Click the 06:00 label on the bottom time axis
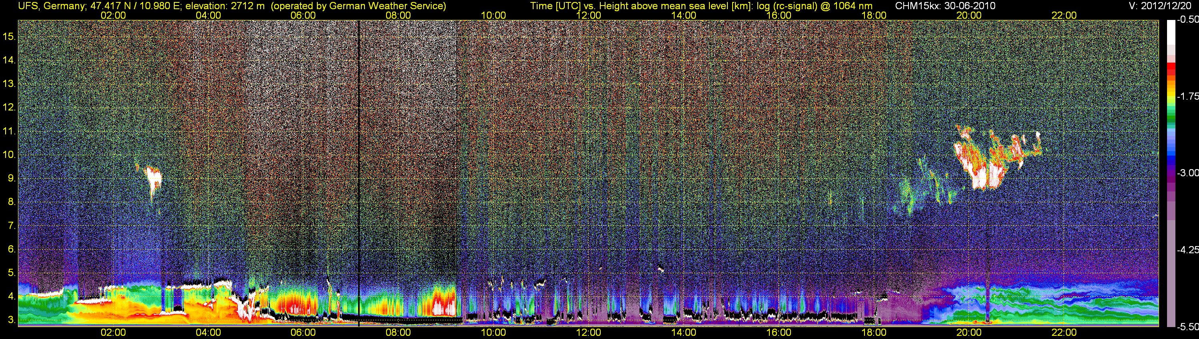 click(303, 333)
